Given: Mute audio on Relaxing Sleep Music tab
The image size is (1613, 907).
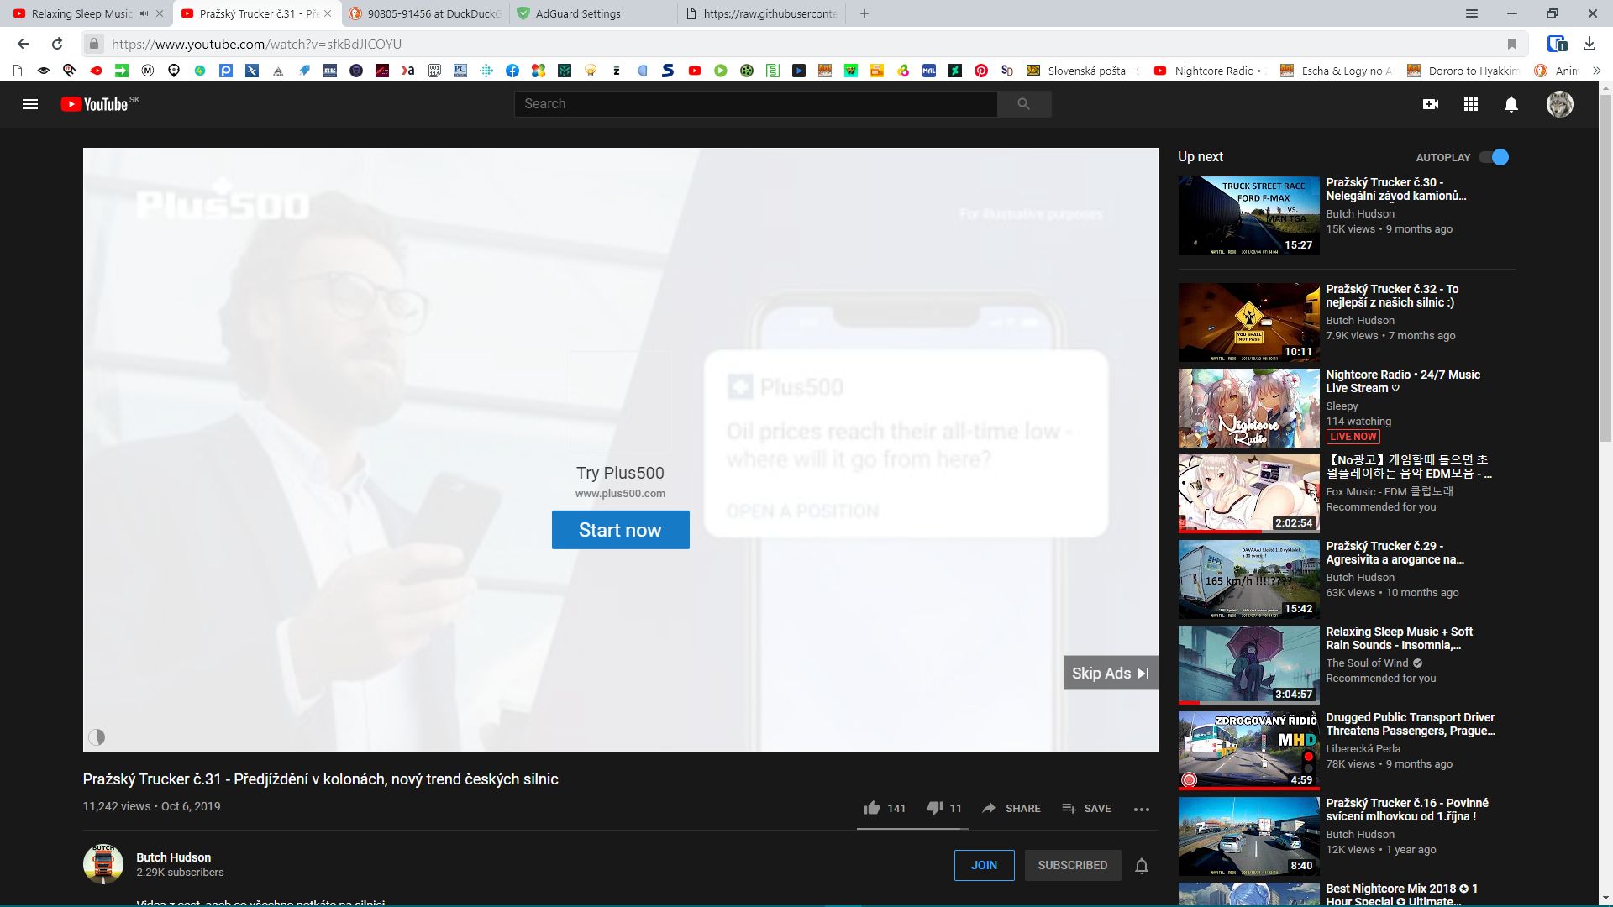Looking at the screenshot, I should click(x=144, y=13).
